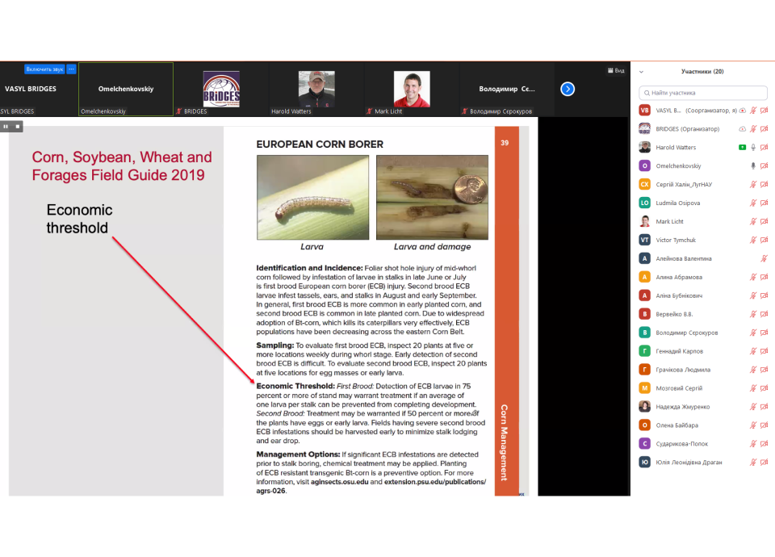Click the cloud recording icon beside BRIDGES (Организатор)

(742, 129)
